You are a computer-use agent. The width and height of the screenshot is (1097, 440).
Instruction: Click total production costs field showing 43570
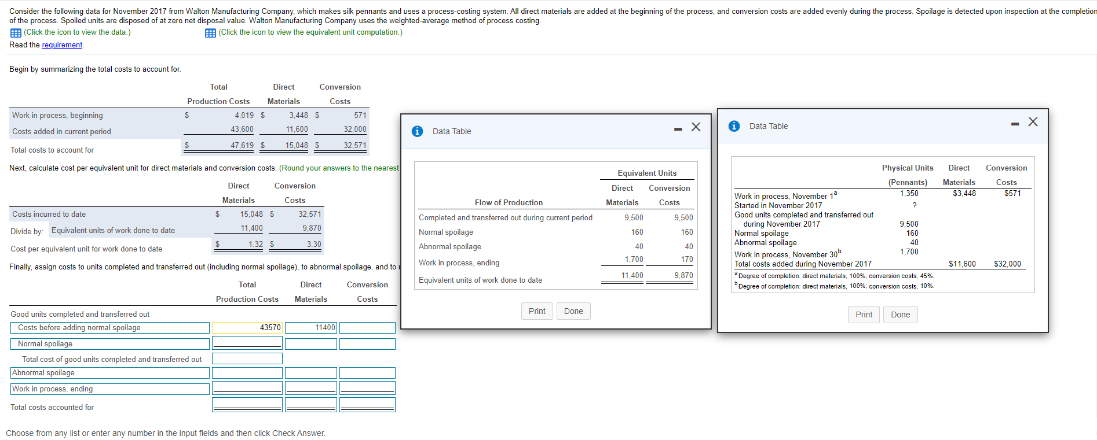247,328
